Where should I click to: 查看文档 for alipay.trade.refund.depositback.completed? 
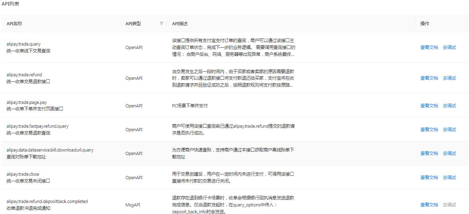point(429,204)
